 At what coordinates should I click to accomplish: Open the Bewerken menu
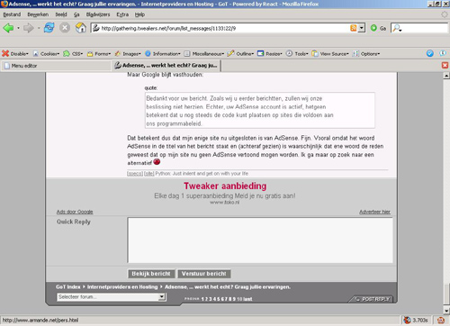pyautogui.click(x=38, y=14)
